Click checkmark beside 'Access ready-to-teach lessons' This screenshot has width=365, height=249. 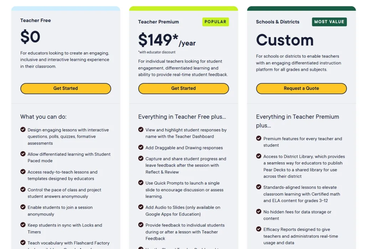point(23,171)
